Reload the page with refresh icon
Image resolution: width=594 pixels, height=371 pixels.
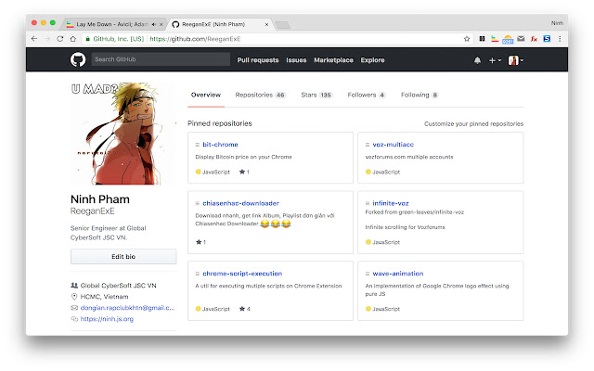click(x=59, y=39)
